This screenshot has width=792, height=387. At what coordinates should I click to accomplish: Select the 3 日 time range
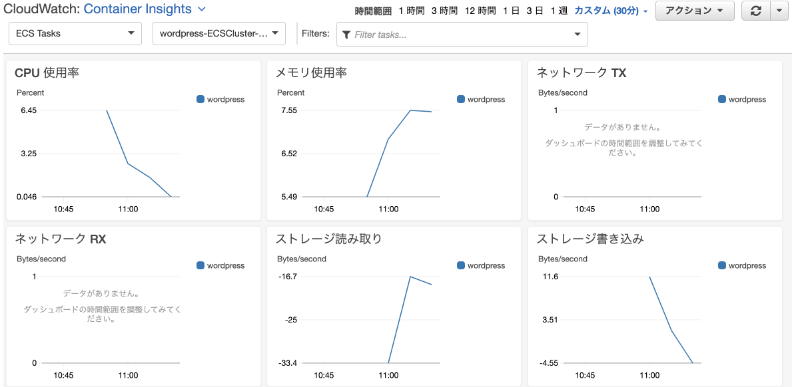click(x=535, y=11)
